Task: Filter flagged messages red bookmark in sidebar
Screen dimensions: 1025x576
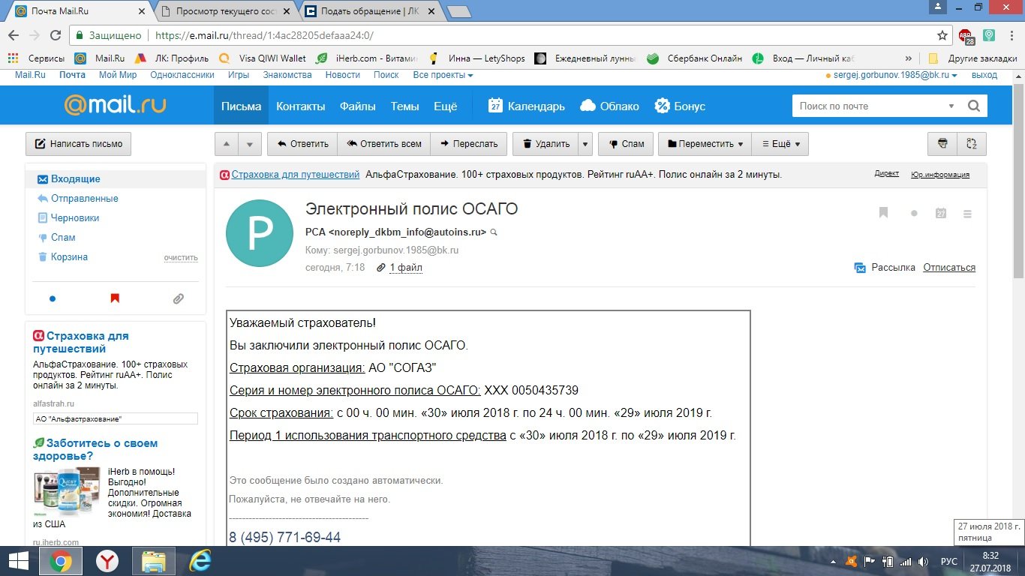Action: pos(115,298)
